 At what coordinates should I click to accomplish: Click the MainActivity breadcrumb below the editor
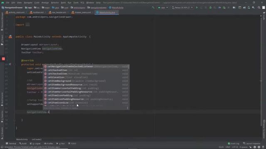click(x=22, y=139)
